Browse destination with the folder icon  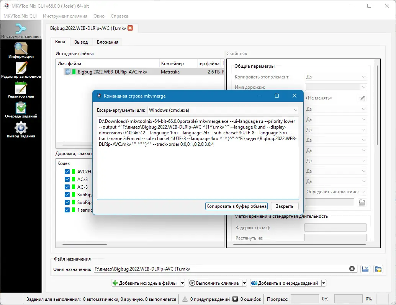(365, 269)
